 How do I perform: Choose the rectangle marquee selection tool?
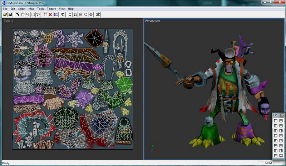(x=33, y=15)
